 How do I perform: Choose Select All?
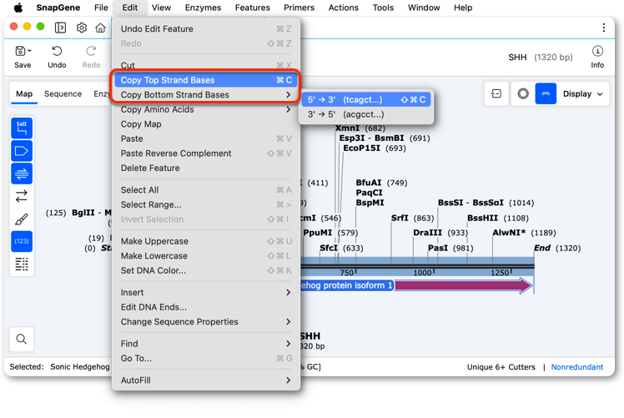point(206,190)
